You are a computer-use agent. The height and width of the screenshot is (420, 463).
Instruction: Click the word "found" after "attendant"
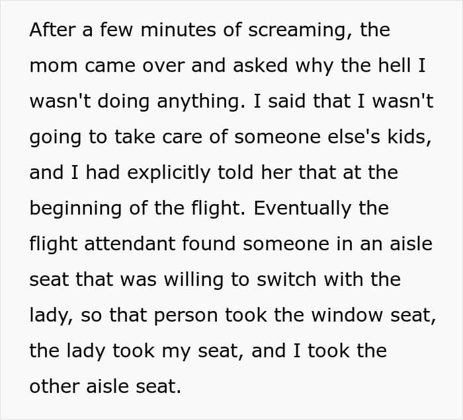(x=209, y=244)
